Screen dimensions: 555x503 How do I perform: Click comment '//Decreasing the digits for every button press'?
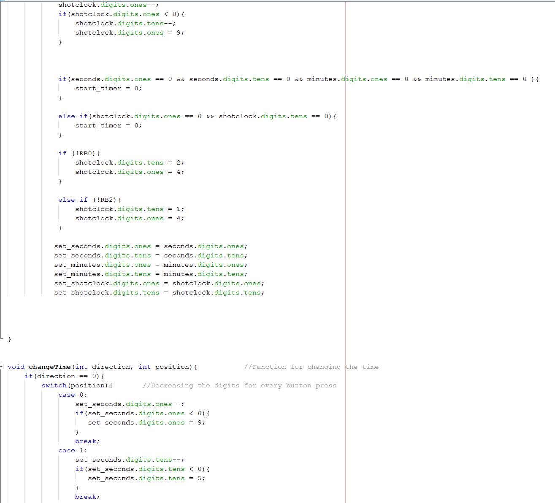click(x=240, y=386)
